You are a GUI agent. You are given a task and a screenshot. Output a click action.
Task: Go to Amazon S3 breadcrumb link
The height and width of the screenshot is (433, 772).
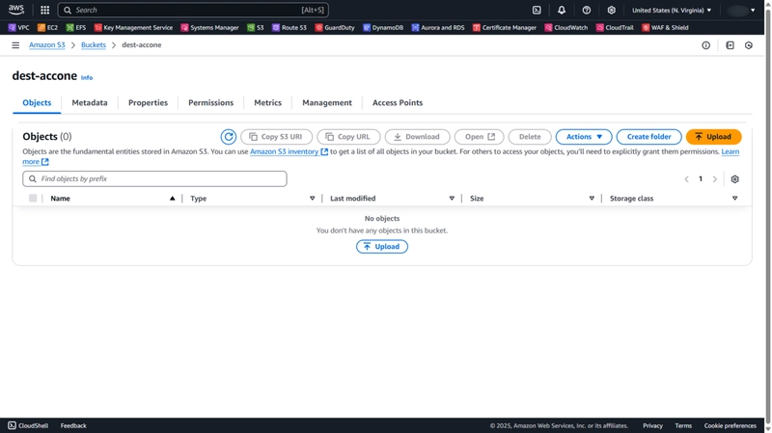point(46,44)
